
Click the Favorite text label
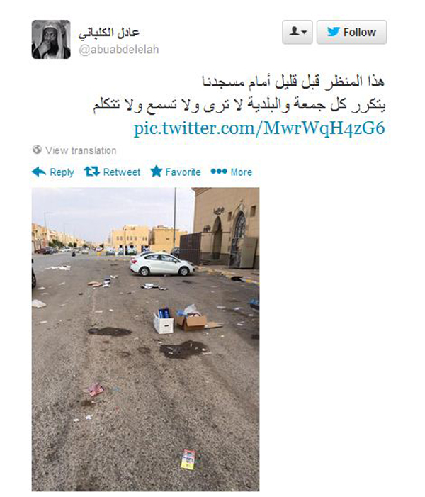point(183,172)
